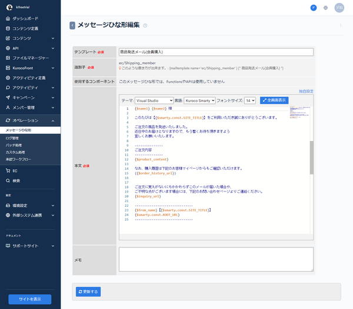Open 承認ワークフロー in the sidebar

pos(18,159)
